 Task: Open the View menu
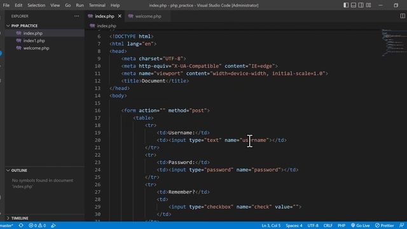tap(55, 5)
